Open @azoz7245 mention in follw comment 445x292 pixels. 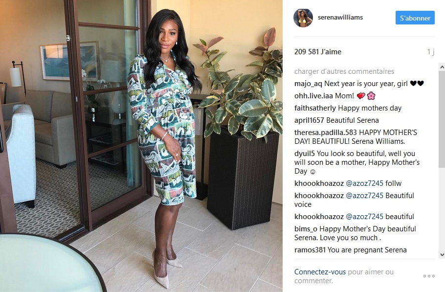(x=364, y=183)
